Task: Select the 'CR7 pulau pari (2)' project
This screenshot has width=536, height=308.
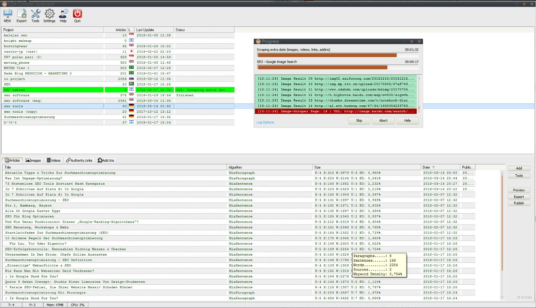Action: (x=118, y=57)
